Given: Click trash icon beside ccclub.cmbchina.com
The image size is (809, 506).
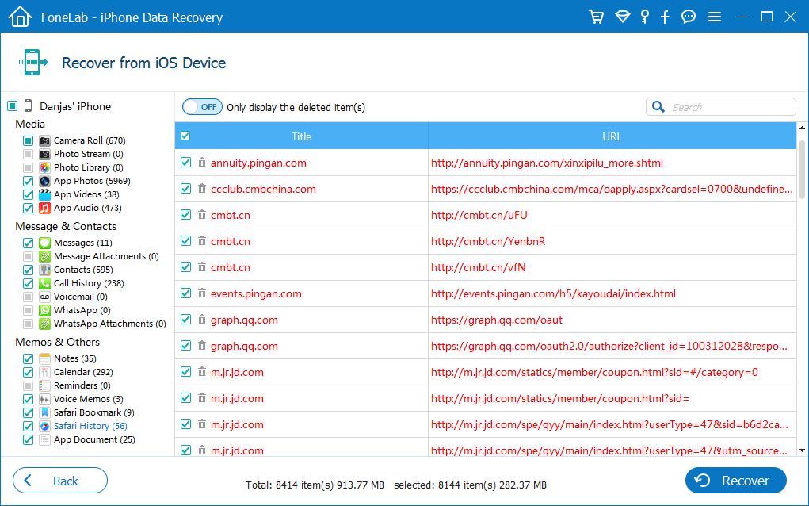Looking at the screenshot, I should 202,188.
